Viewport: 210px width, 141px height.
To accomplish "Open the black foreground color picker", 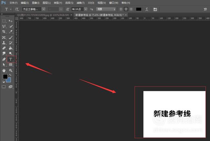I will 5,76.
